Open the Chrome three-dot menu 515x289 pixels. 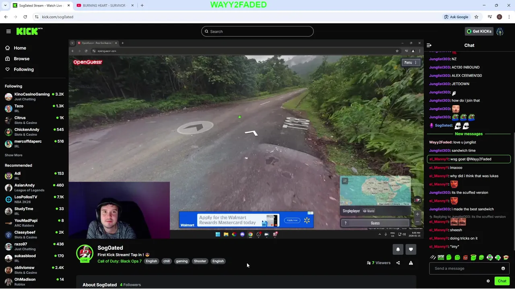509,17
